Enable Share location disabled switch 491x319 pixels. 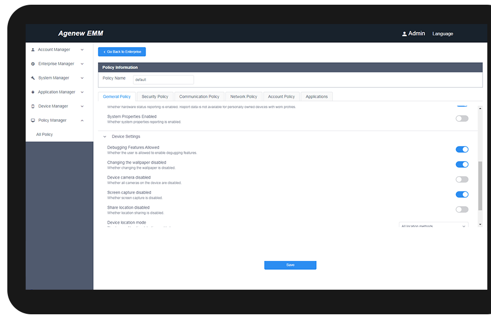click(x=462, y=210)
